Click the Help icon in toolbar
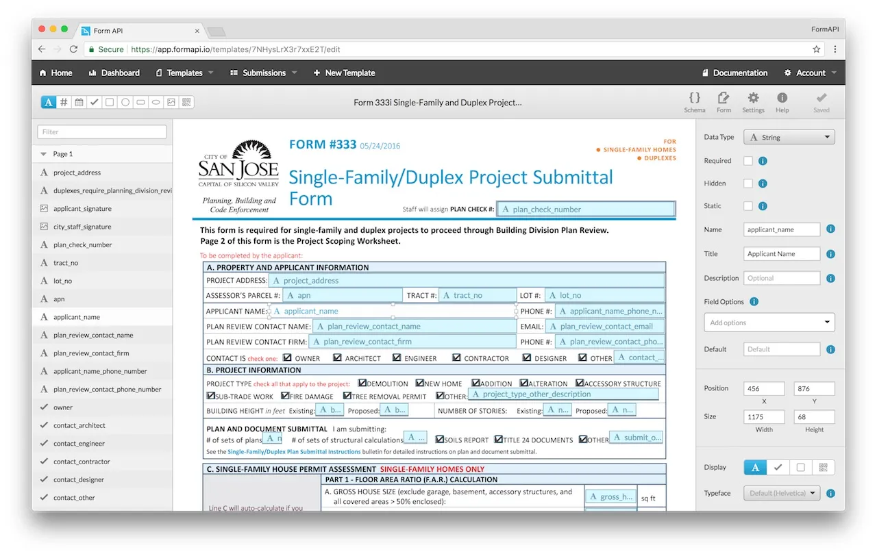The height and width of the screenshot is (556, 877). coord(782,101)
